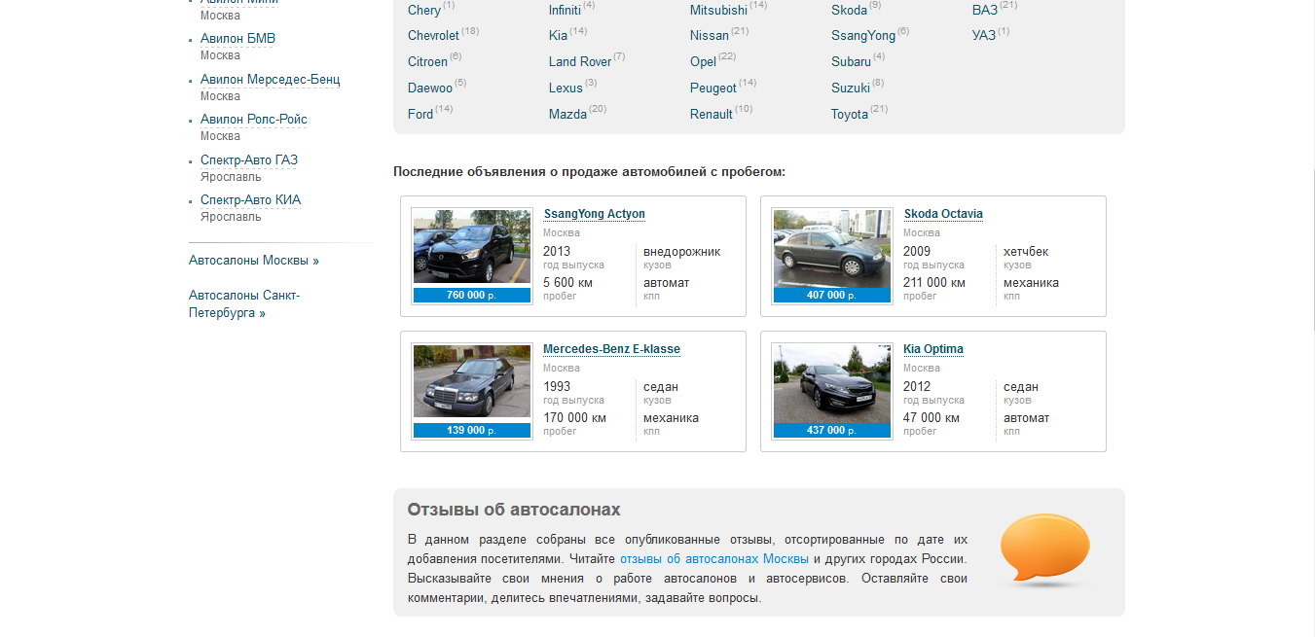
Task: Click the 760 000 р. price tag
Action: (x=472, y=295)
